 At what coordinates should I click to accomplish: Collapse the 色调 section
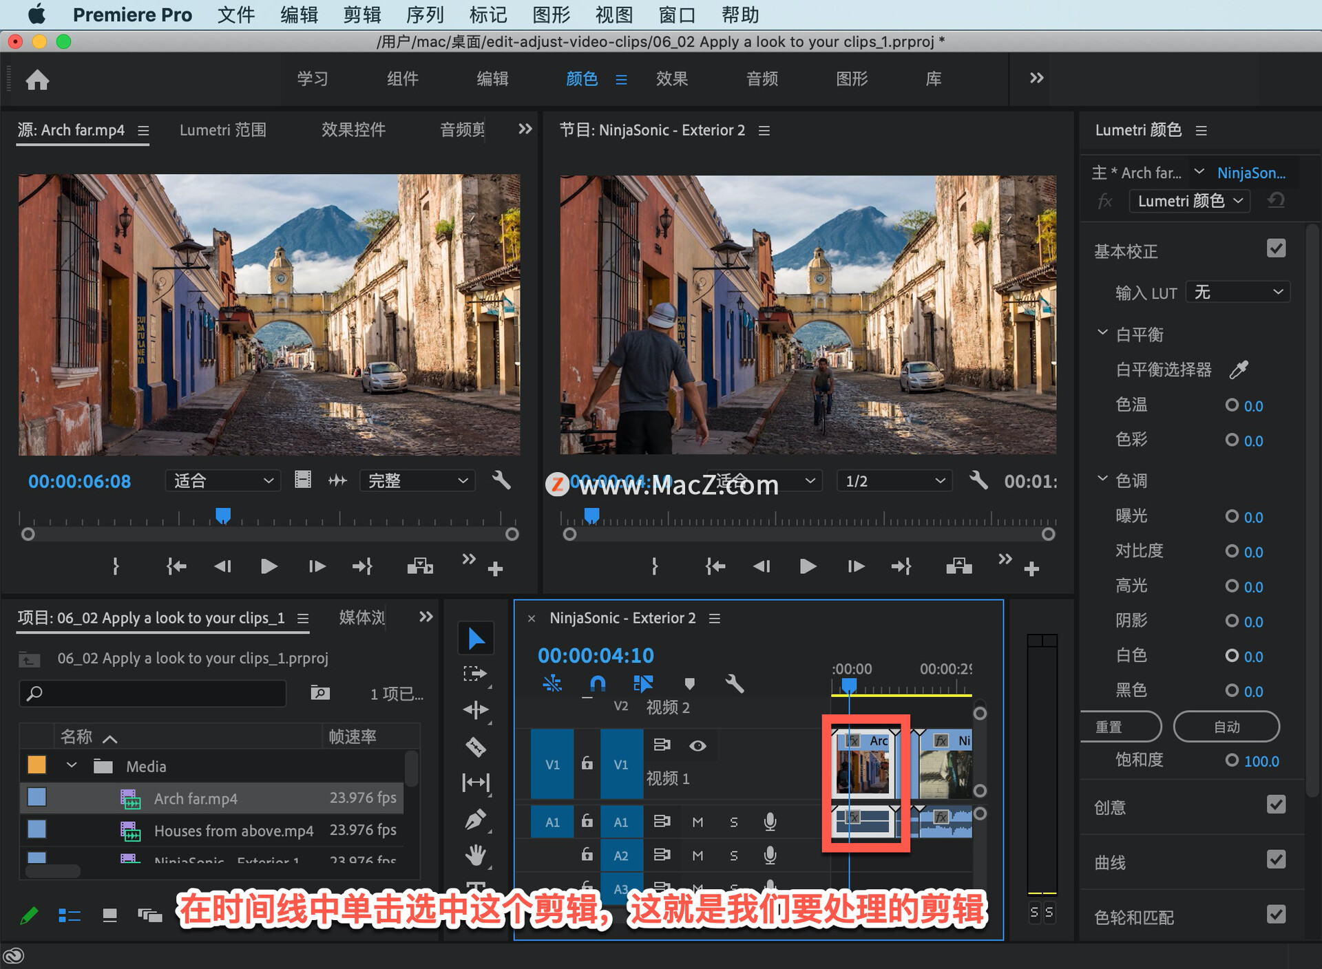(1102, 479)
